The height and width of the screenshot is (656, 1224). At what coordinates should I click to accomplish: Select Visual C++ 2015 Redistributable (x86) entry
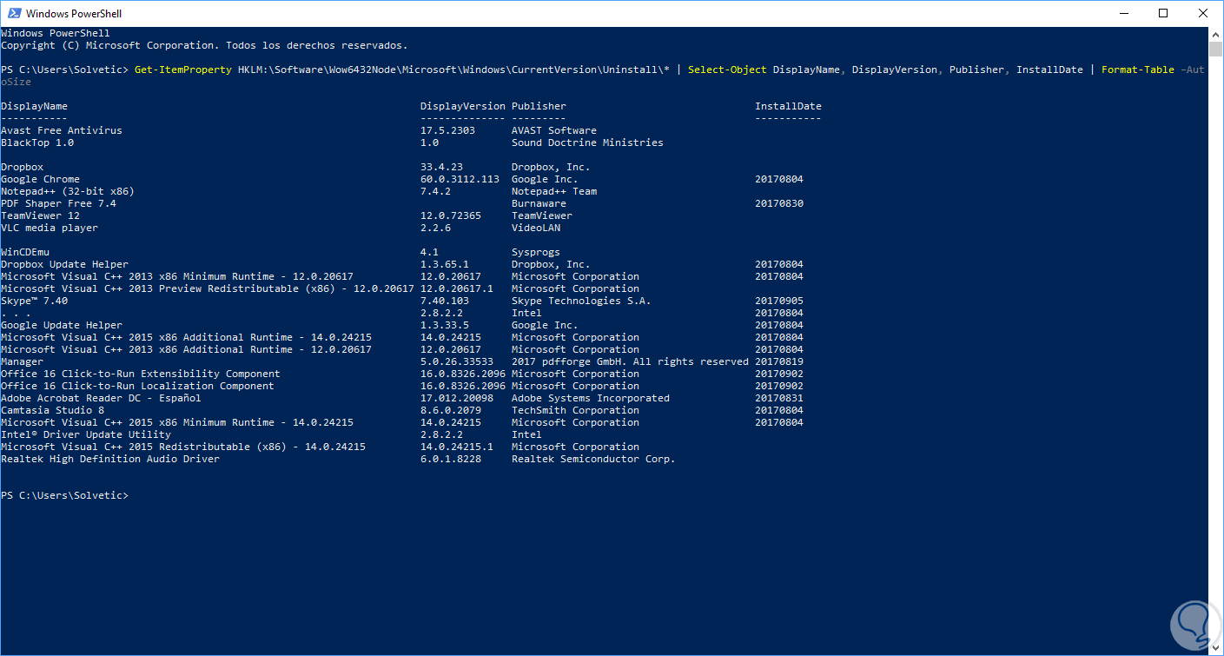[x=183, y=447]
